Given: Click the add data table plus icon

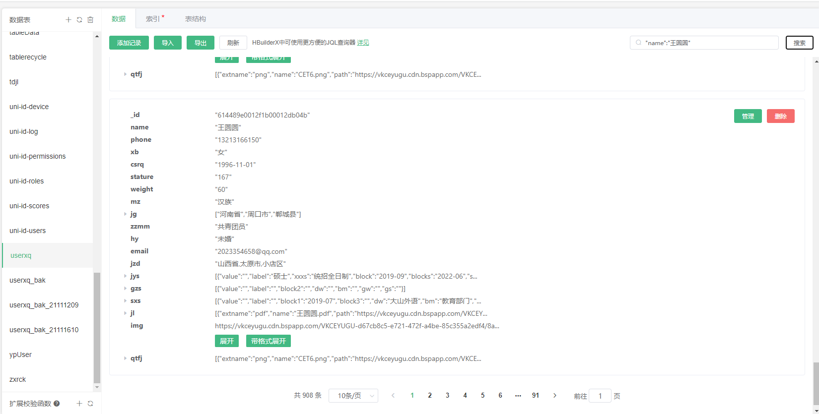Looking at the screenshot, I should [68, 20].
